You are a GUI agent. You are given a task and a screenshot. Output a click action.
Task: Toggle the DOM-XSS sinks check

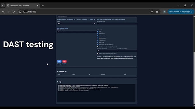pyautogui.click(x=98, y=34)
